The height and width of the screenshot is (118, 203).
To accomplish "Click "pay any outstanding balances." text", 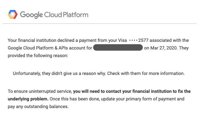I will 38,107.
